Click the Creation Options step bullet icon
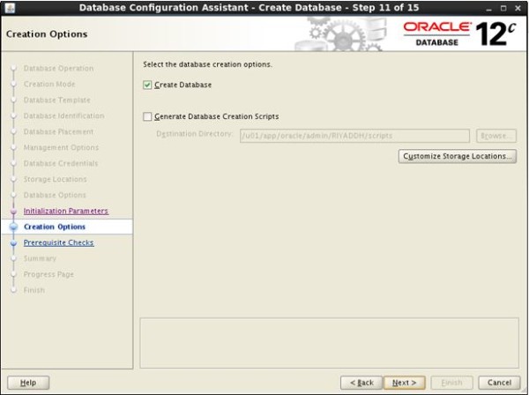The width and height of the screenshot is (529, 395). (13, 227)
